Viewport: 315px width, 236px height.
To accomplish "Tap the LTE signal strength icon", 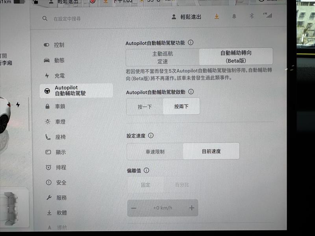I will (267, 16).
